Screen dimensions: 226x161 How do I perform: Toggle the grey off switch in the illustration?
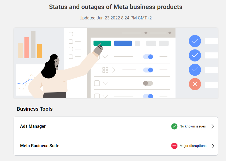[148, 83]
